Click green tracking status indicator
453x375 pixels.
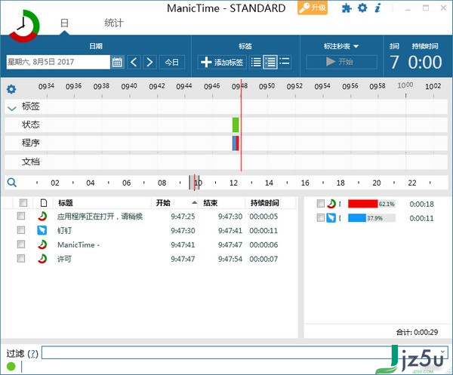[11, 367]
